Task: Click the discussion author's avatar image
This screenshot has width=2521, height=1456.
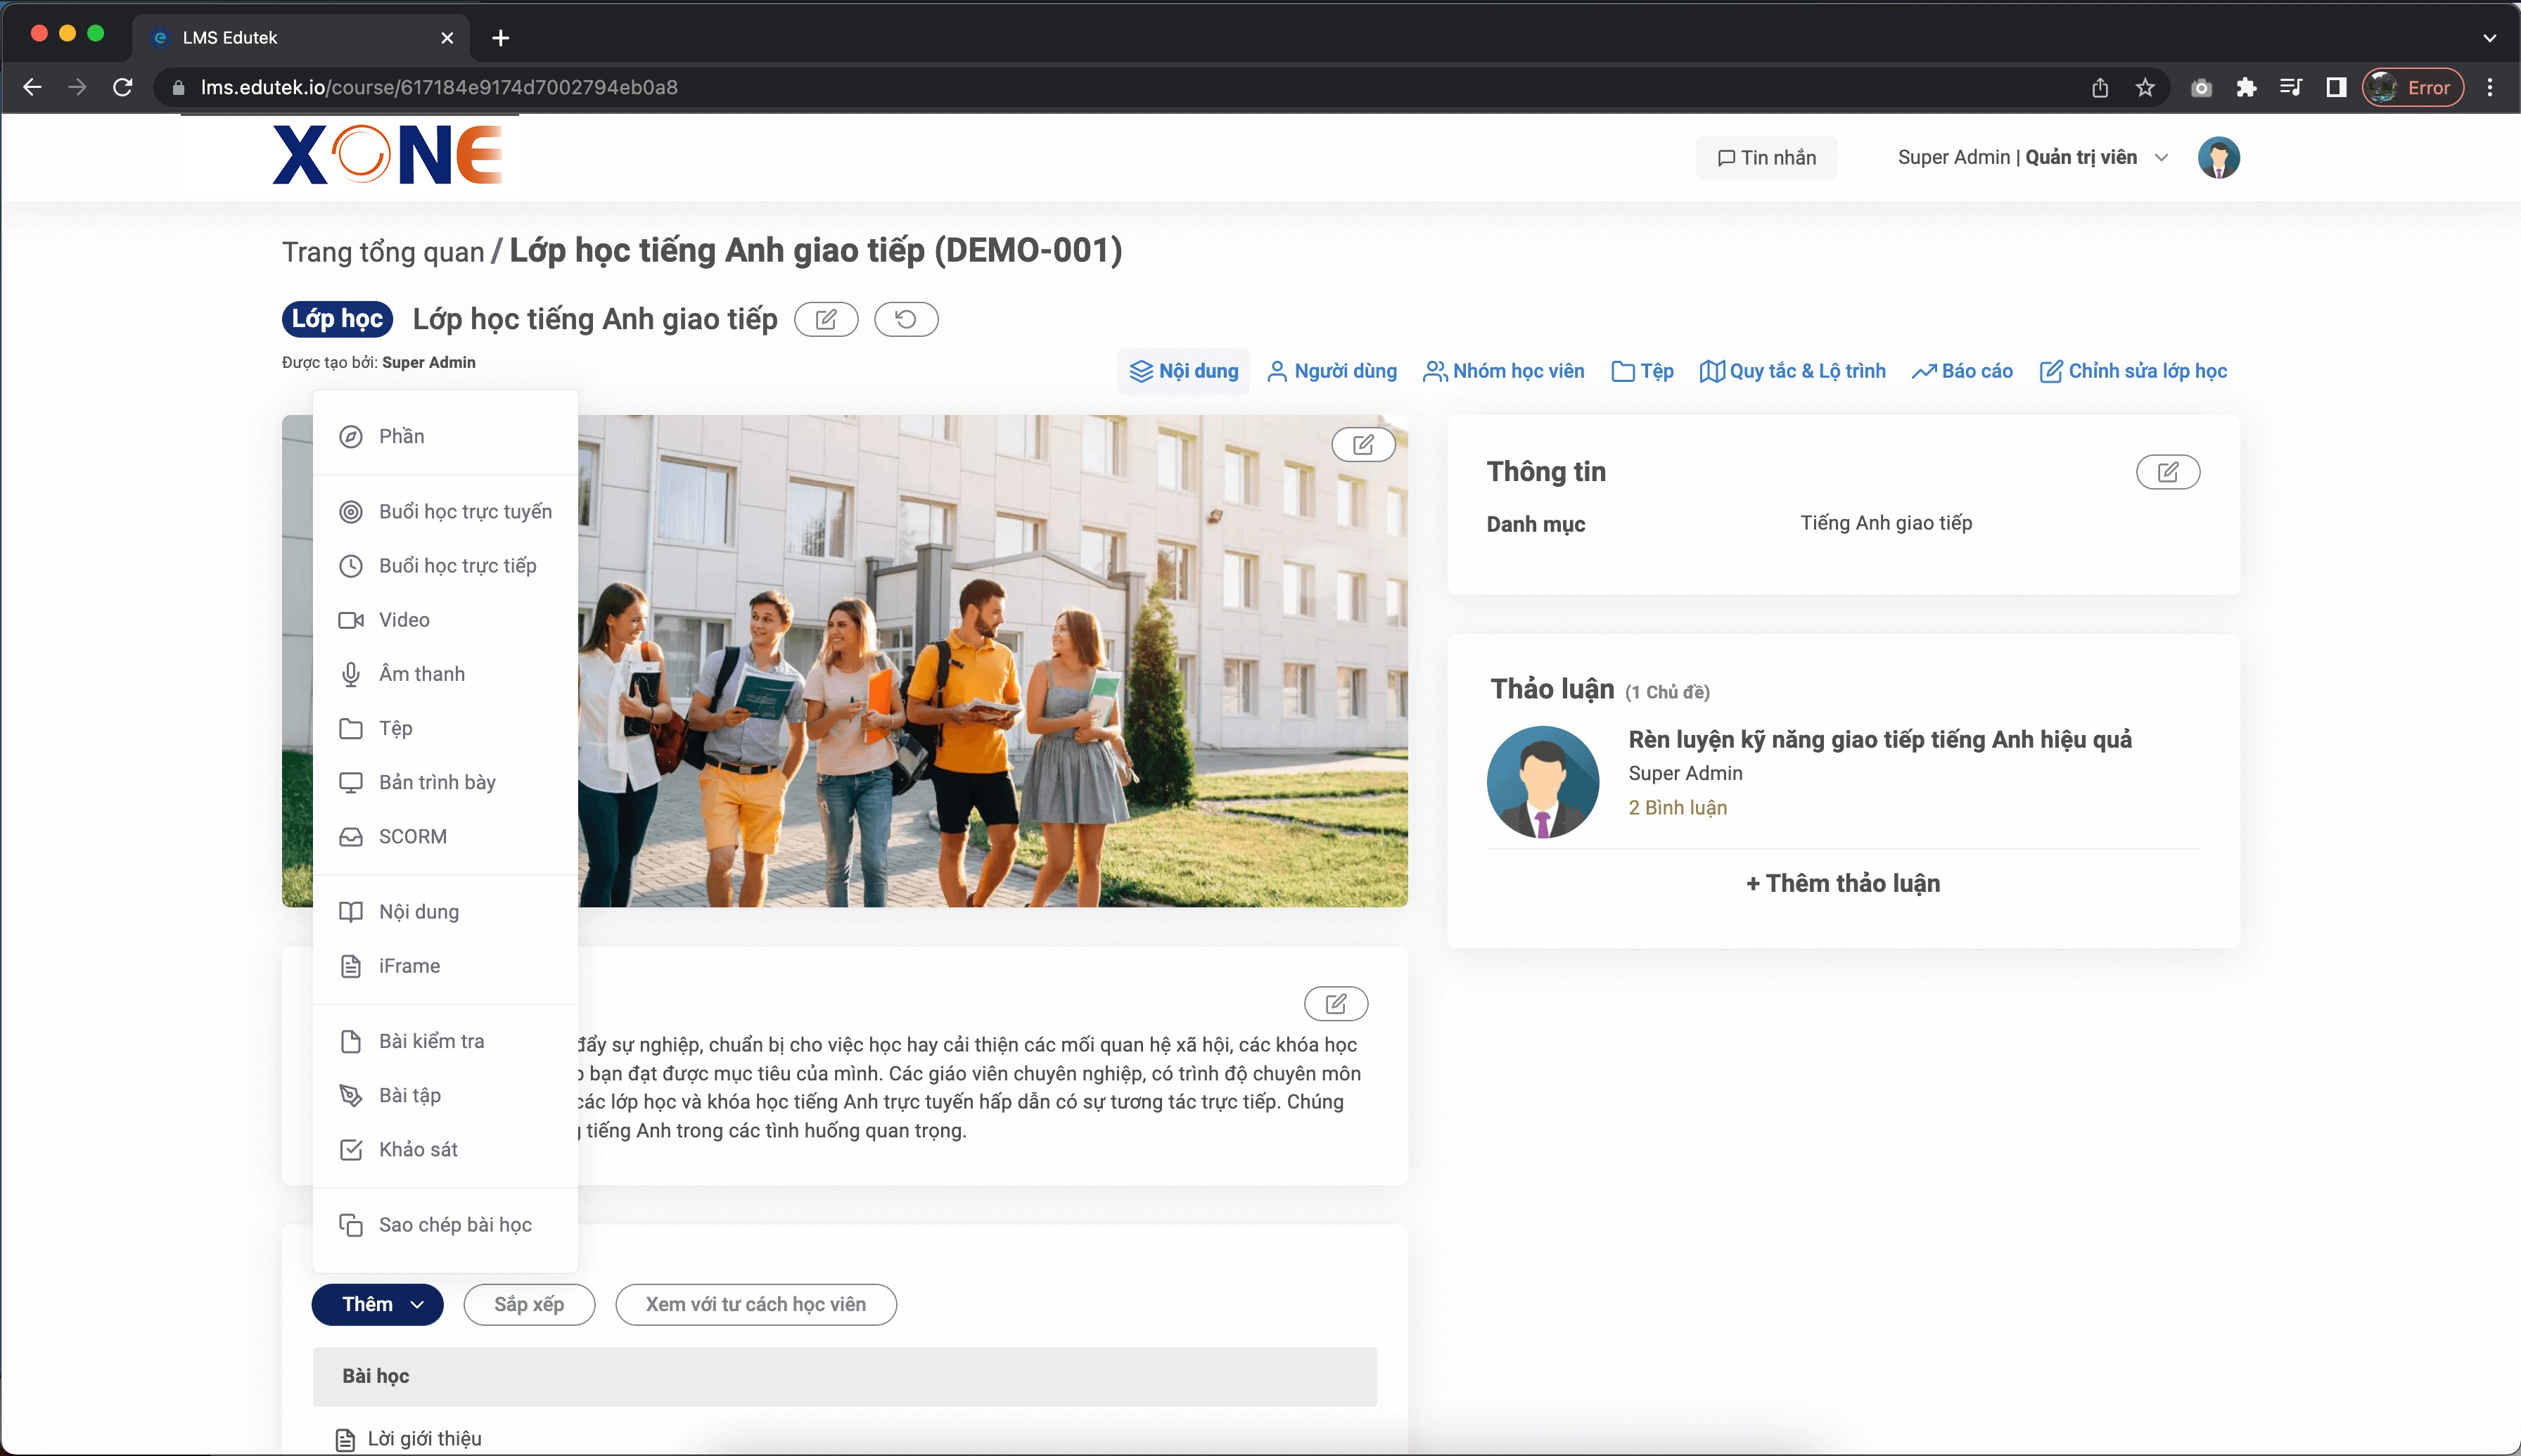Action: (x=1543, y=782)
